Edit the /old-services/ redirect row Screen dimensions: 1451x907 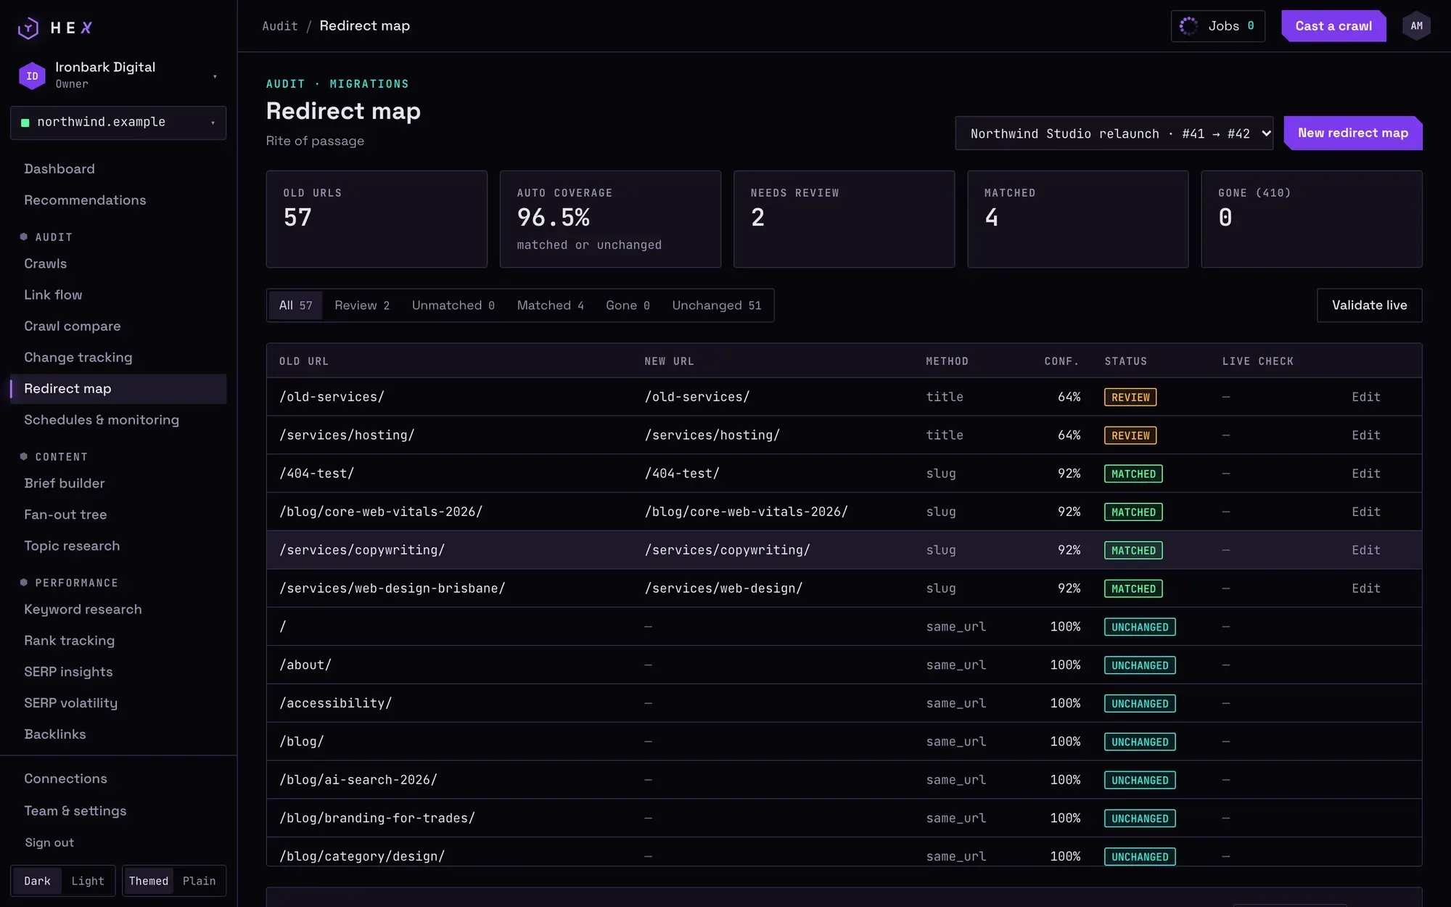(1365, 397)
